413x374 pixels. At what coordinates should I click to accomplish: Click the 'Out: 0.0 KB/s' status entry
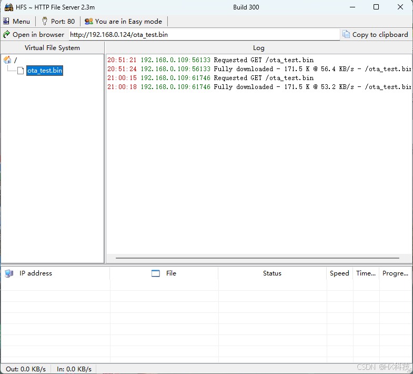[26, 369]
